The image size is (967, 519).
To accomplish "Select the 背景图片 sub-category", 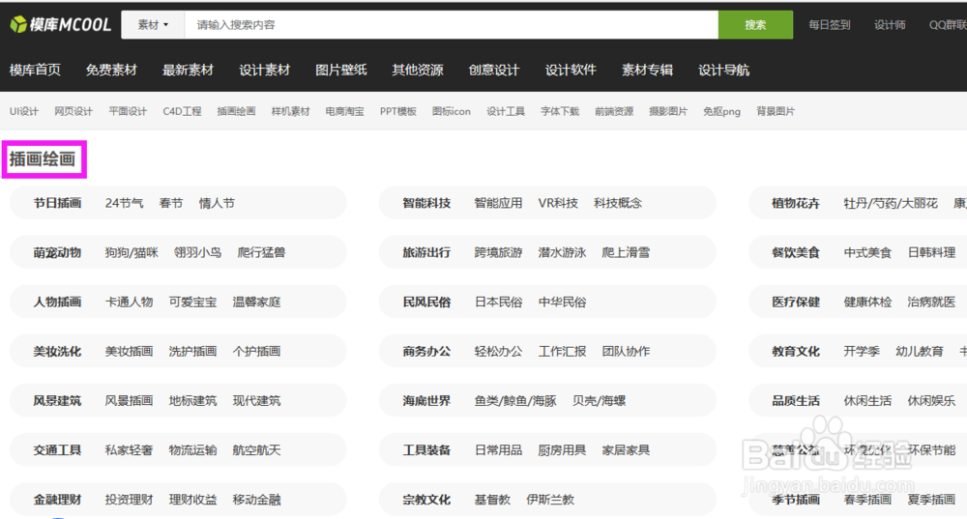I will pyautogui.click(x=776, y=111).
